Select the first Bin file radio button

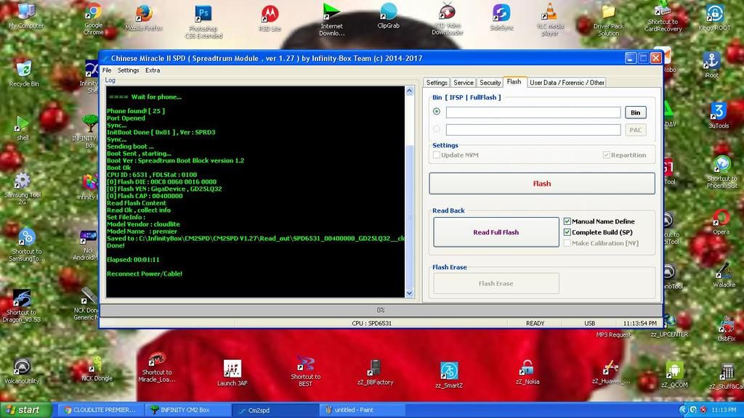pos(437,112)
